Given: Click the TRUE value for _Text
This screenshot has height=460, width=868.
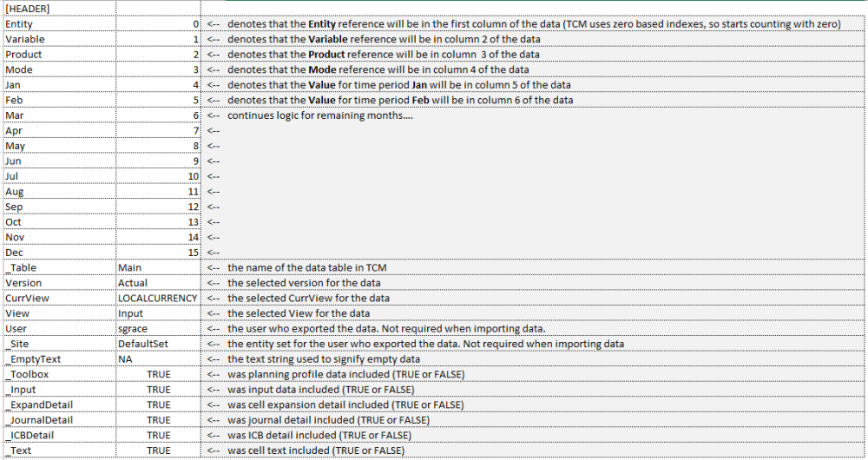Looking at the screenshot, I should point(158,450).
